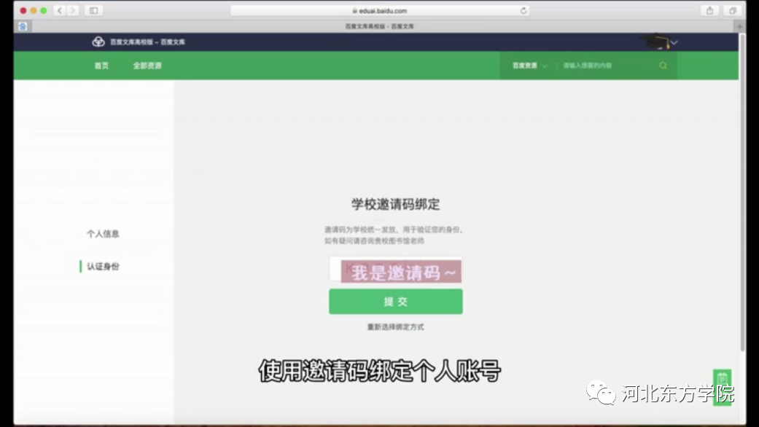759x427 pixels.
Task: Click the 提交 submit button
Action: [396, 301]
